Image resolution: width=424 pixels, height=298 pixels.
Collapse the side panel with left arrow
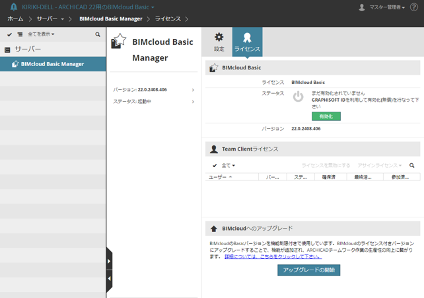coord(109,279)
